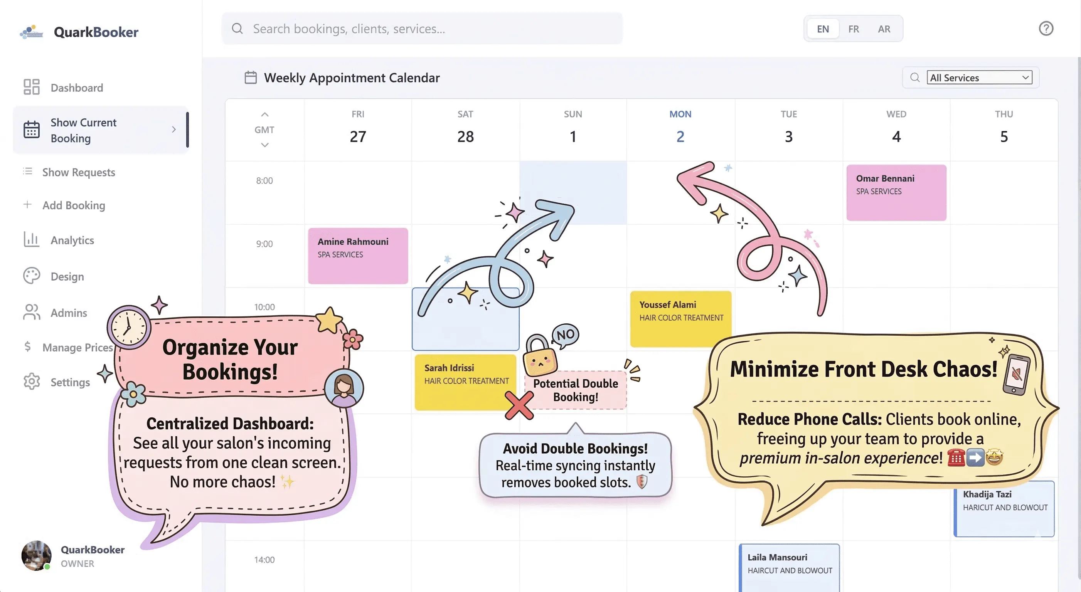Image resolution: width=1081 pixels, height=592 pixels.
Task: Open help via the question mark icon
Action: pos(1046,29)
